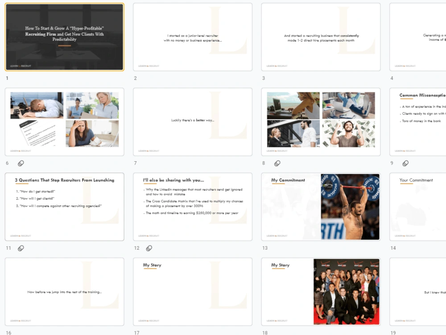Select '3 Questions That Stop Recruiters From Launching' slide
Image resolution: width=446 pixels, height=335 pixels.
point(65,207)
